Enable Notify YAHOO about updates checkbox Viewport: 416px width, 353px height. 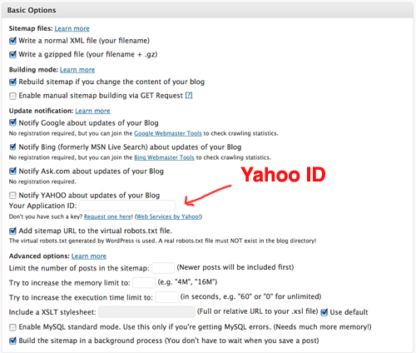click(12, 196)
